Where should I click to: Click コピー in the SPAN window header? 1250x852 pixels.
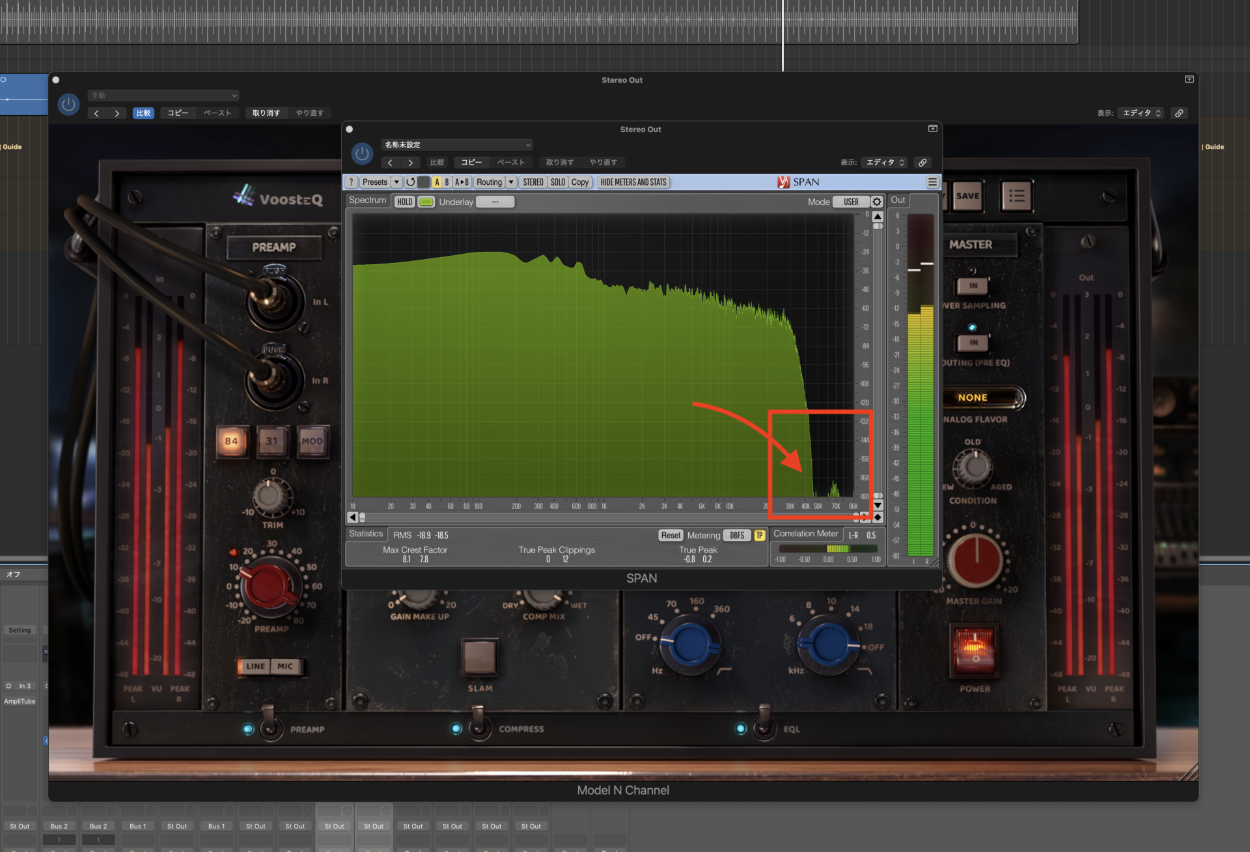[471, 163]
